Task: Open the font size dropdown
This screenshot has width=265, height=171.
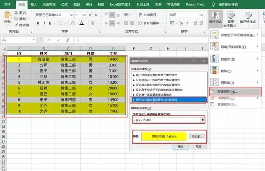Action: 84,15
